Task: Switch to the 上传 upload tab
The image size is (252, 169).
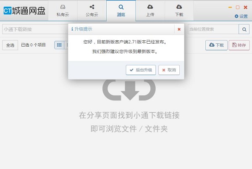Action: click(x=150, y=11)
